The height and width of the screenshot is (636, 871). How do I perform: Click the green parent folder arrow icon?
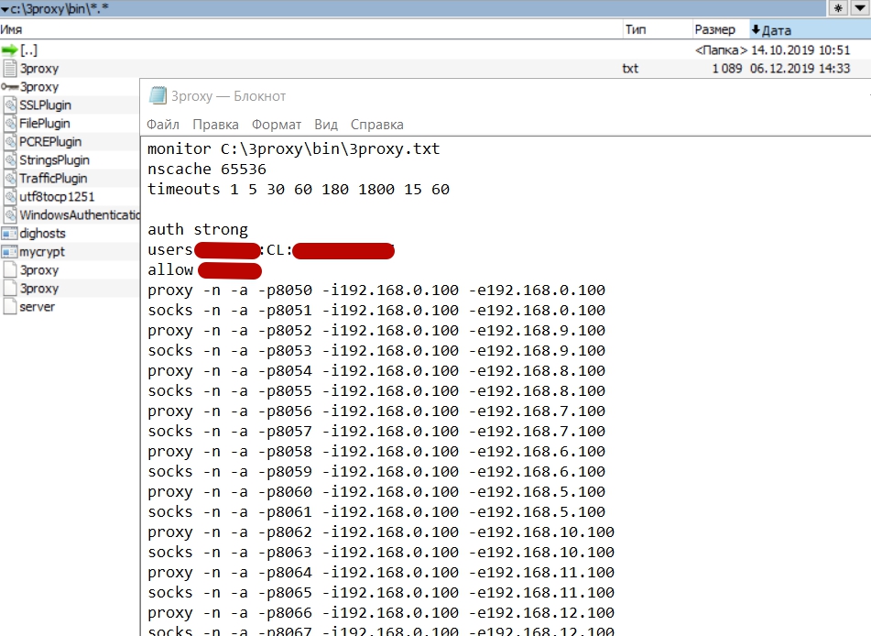pyautogui.click(x=10, y=50)
